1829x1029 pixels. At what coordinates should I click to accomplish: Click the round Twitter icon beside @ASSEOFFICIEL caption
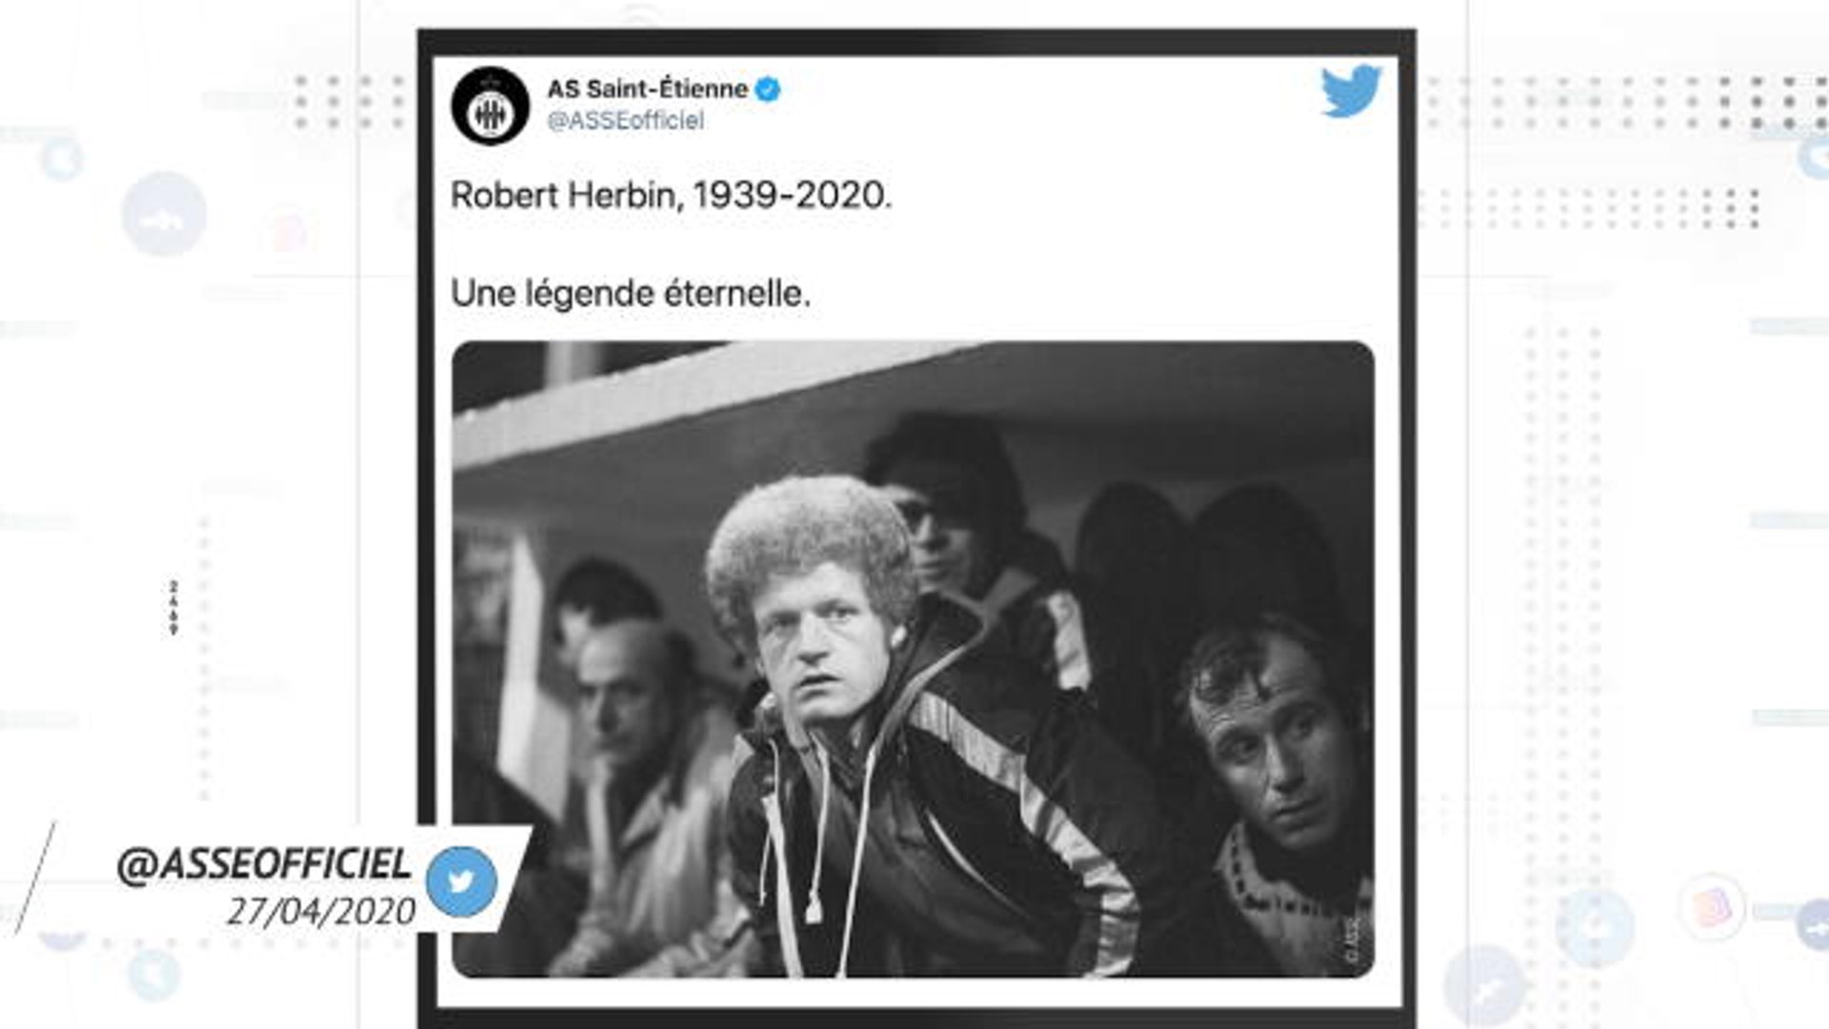(461, 882)
